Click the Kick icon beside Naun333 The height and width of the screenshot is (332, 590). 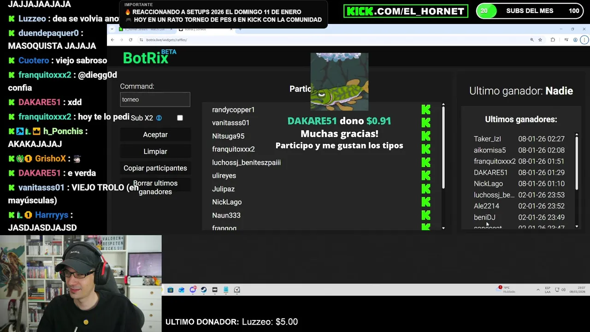(x=426, y=215)
